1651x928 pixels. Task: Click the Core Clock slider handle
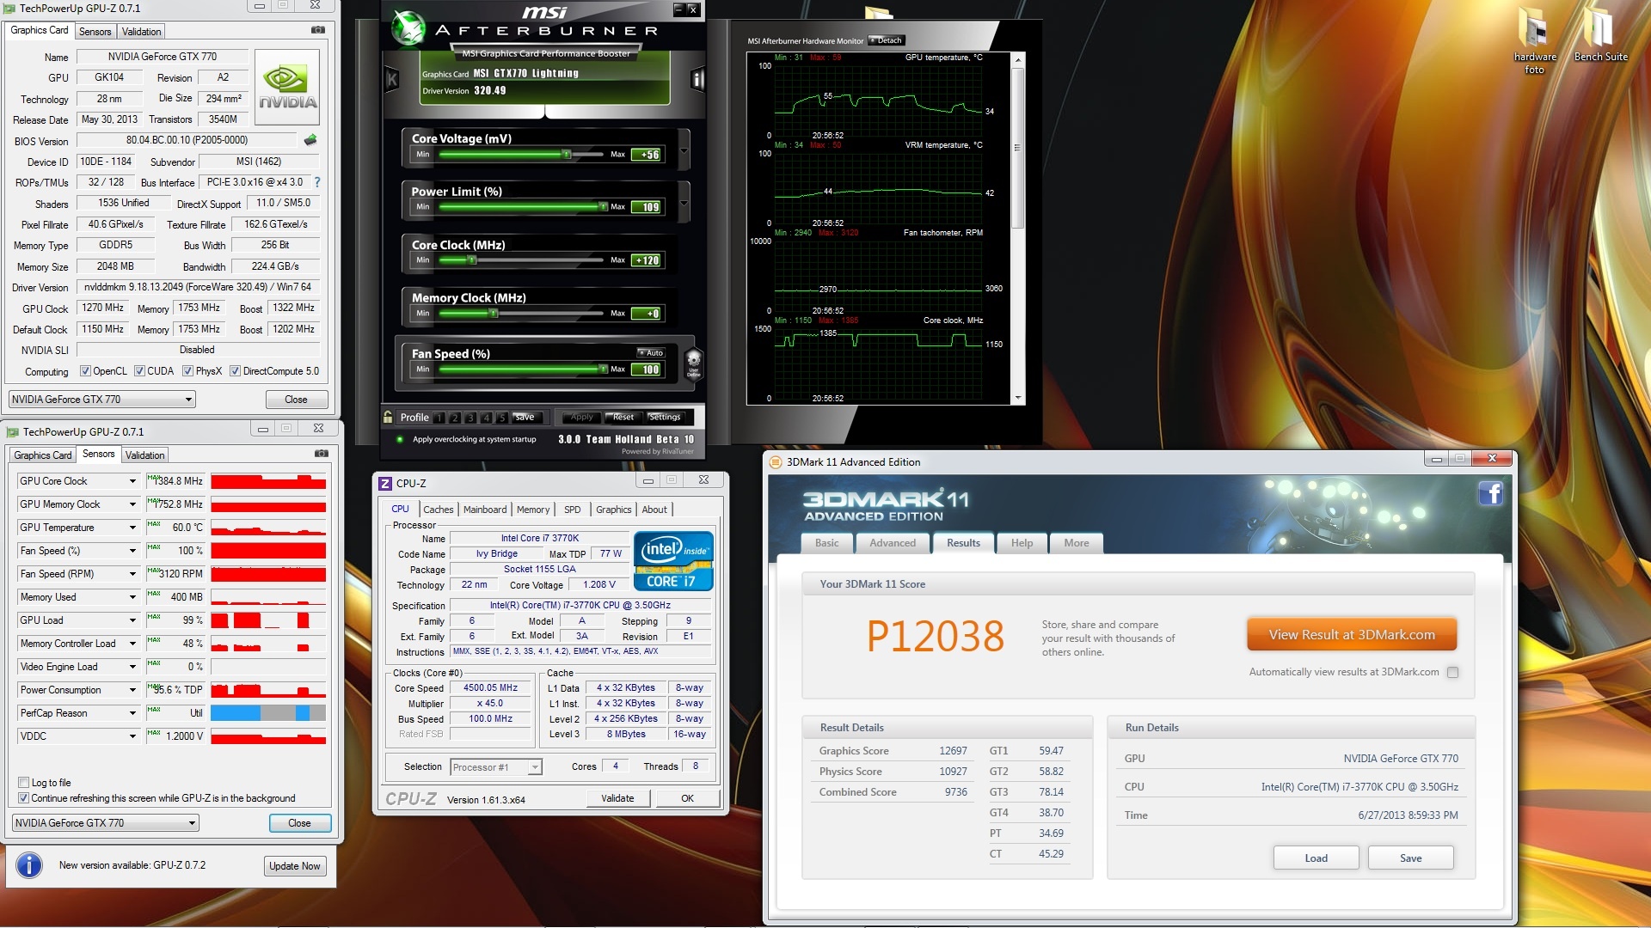click(x=471, y=259)
